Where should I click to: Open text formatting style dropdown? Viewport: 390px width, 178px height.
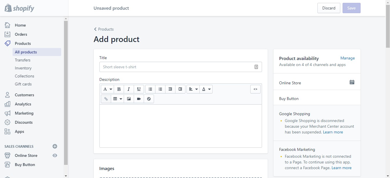[x=107, y=89]
